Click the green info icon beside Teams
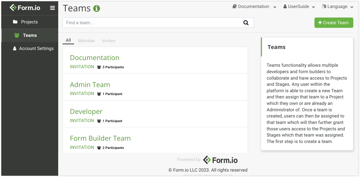Viewport: 360px width, 177px height. [x=97, y=9]
